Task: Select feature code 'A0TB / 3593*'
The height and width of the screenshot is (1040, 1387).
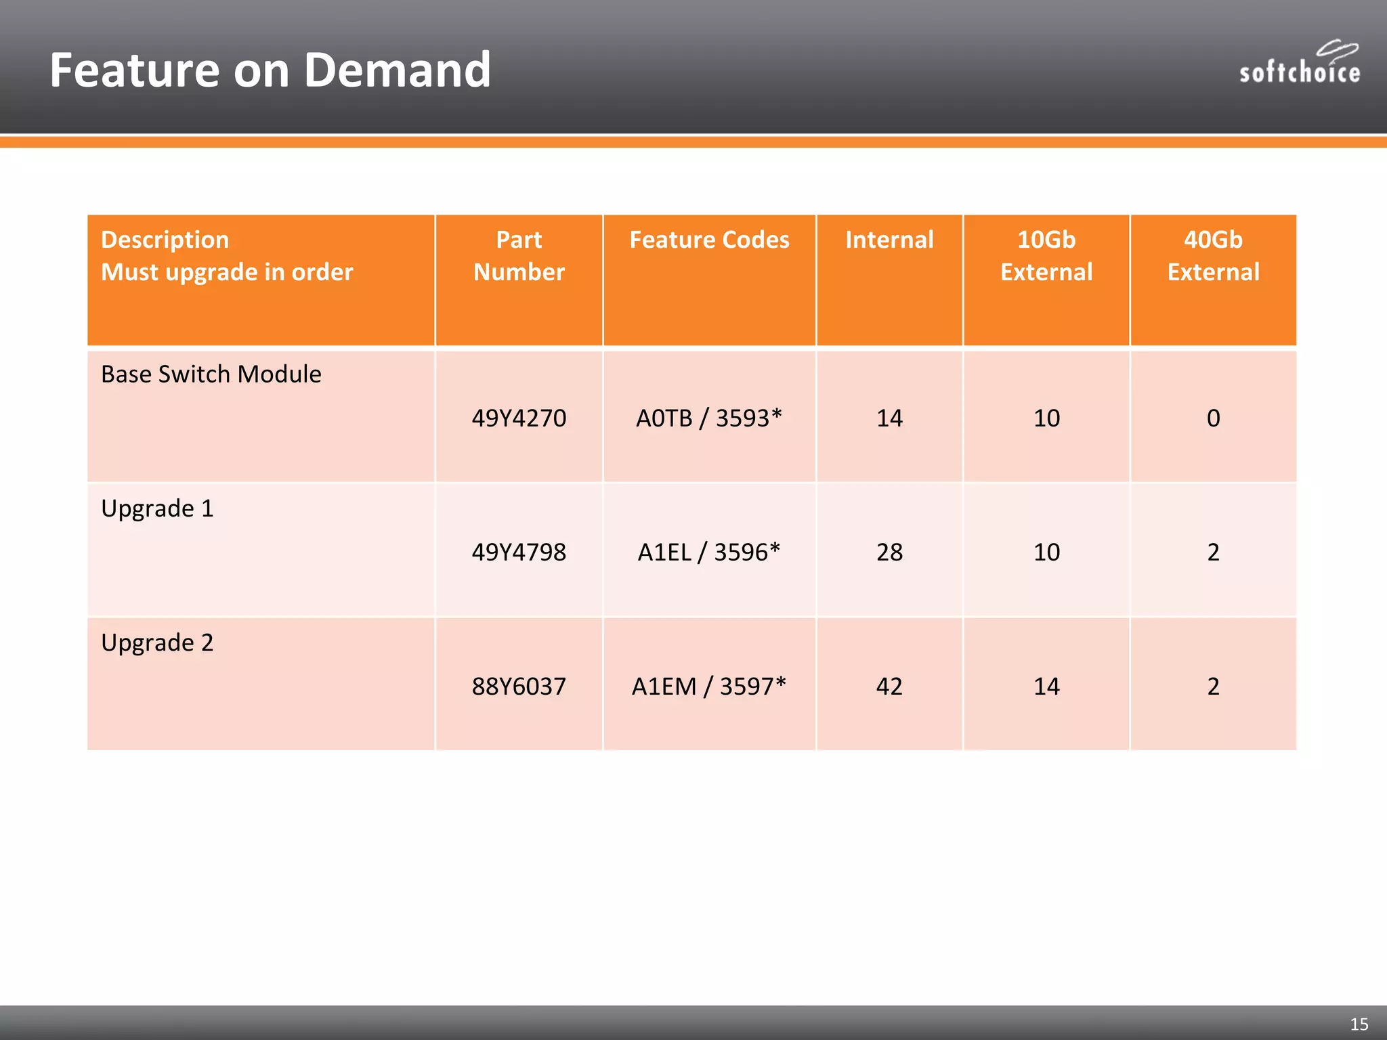Action: [709, 418]
